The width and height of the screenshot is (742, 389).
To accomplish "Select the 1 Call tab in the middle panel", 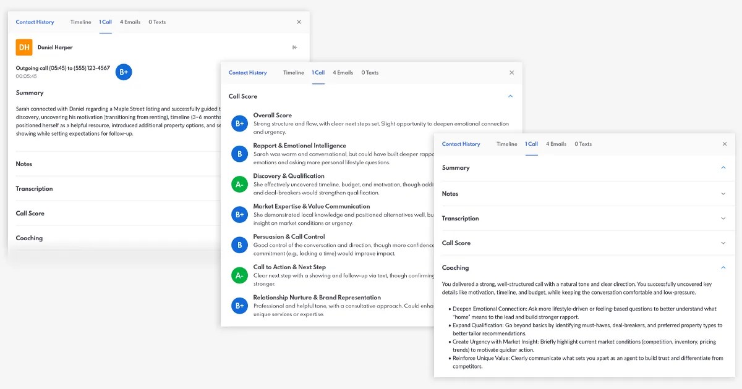I will (x=318, y=72).
